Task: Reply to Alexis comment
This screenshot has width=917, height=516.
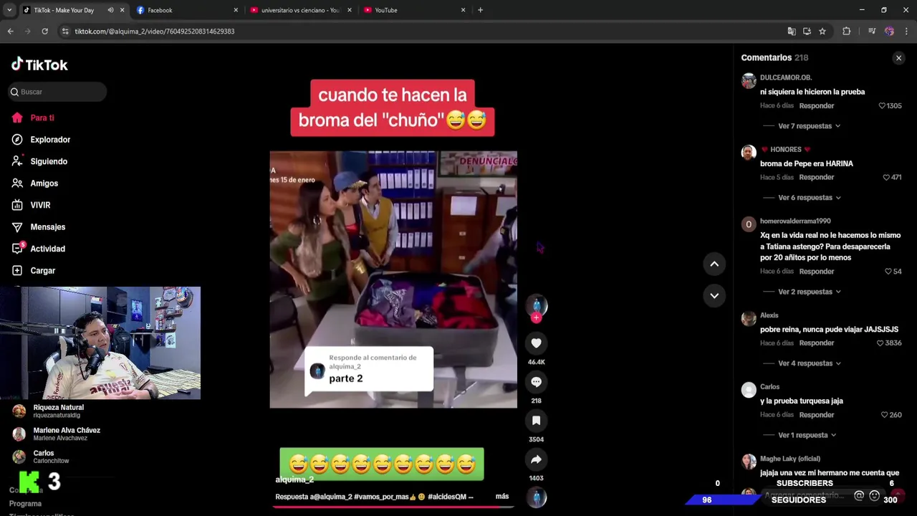Action: [x=817, y=343]
